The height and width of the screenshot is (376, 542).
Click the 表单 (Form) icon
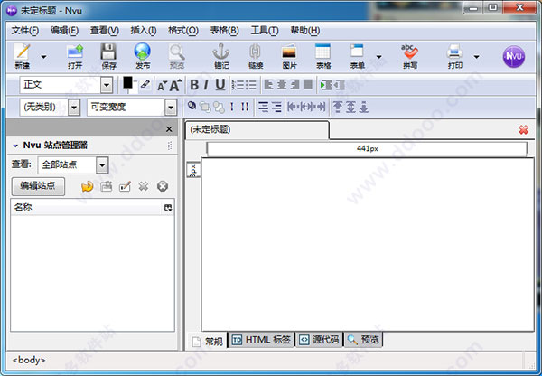click(357, 56)
